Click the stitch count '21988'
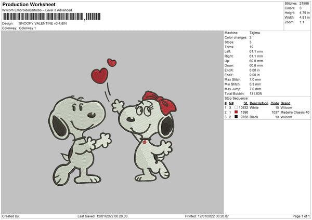 [304, 4]
